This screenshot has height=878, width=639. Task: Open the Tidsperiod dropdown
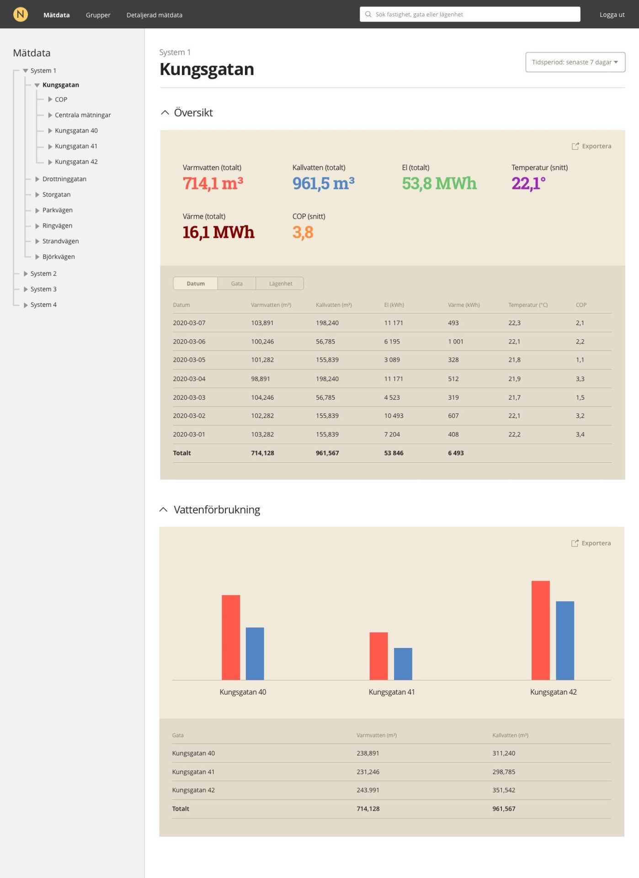click(x=575, y=62)
